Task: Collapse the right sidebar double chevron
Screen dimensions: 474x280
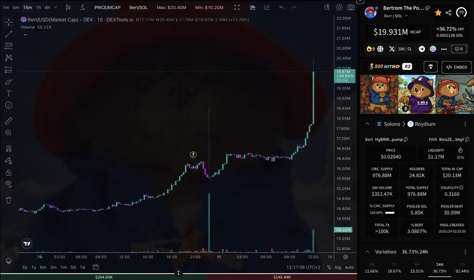Action: coord(360,2)
